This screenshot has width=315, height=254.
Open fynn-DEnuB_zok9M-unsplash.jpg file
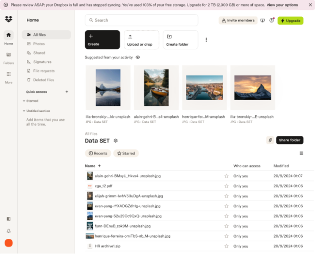pyautogui.click(x=123, y=226)
